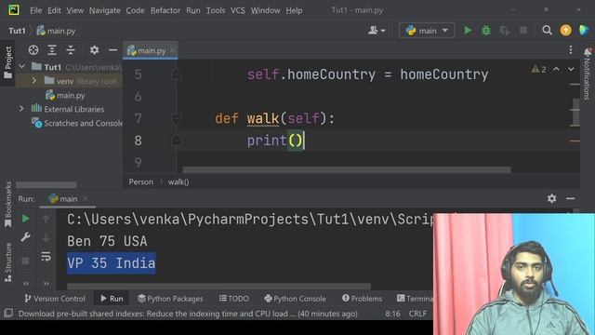Open the Edit menu

tap(54, 10)
